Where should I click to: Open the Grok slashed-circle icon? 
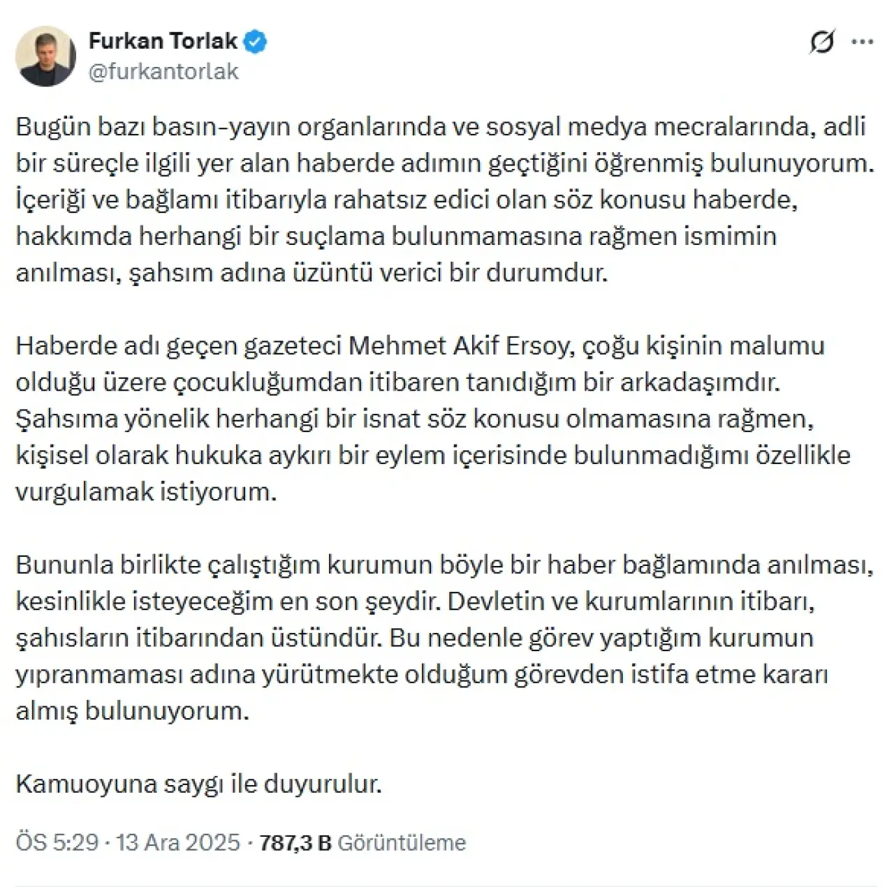[x=822, y=43]
